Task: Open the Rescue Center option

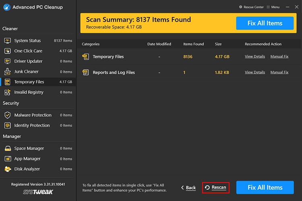Action: [x=252, y=7]
